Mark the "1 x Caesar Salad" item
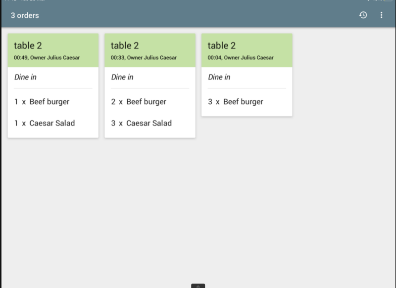This screenshot has width=396, height=288. (45, 123)
